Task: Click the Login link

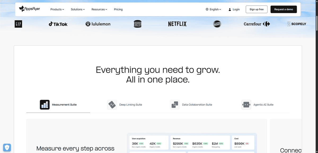Action: [x=236, y=9]
